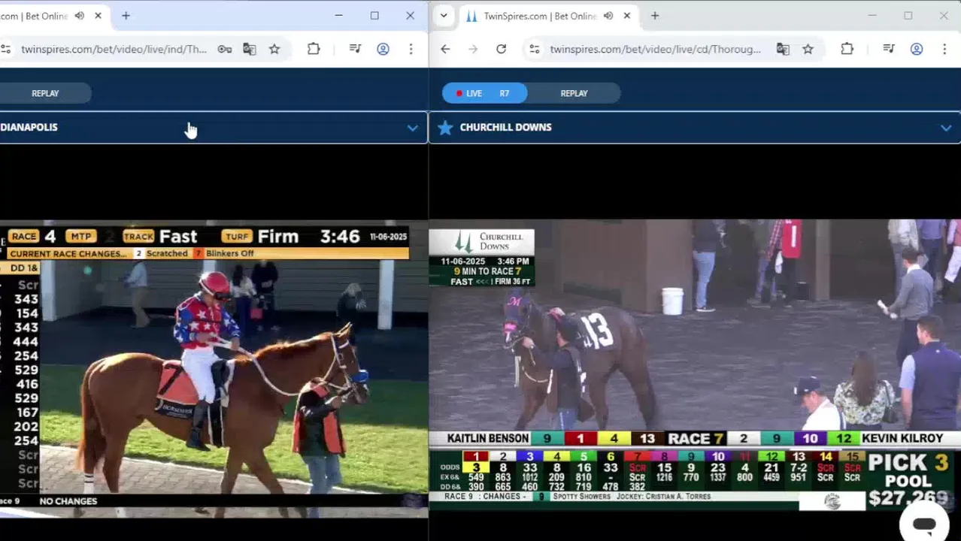Open a new tab in left window
Screen dimensions: 961x541
point(126,16)
